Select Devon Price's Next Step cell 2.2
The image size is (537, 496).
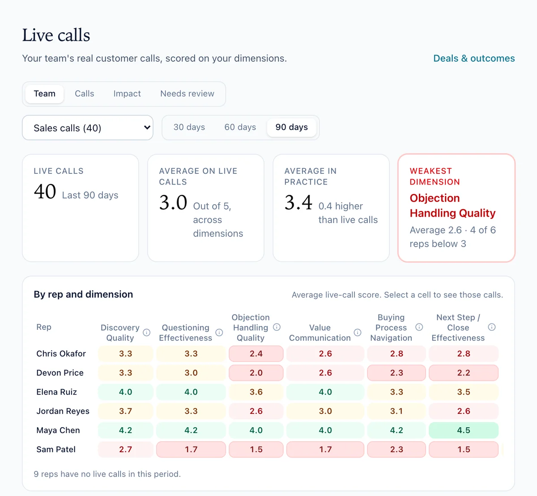click(464, 373)
